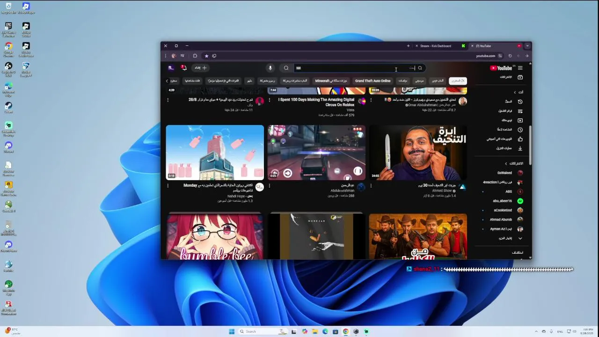Screen dimensions: 599x337
Task: Close the YouTube browser tab
Action: point(472,46)
